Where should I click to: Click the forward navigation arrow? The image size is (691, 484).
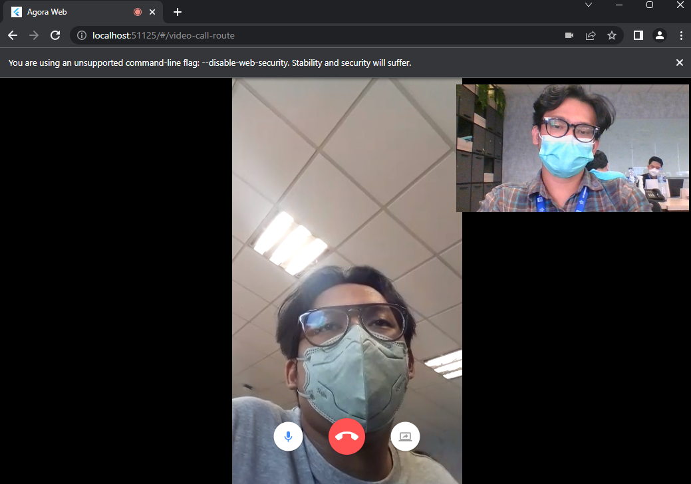(x=33, y=35)
